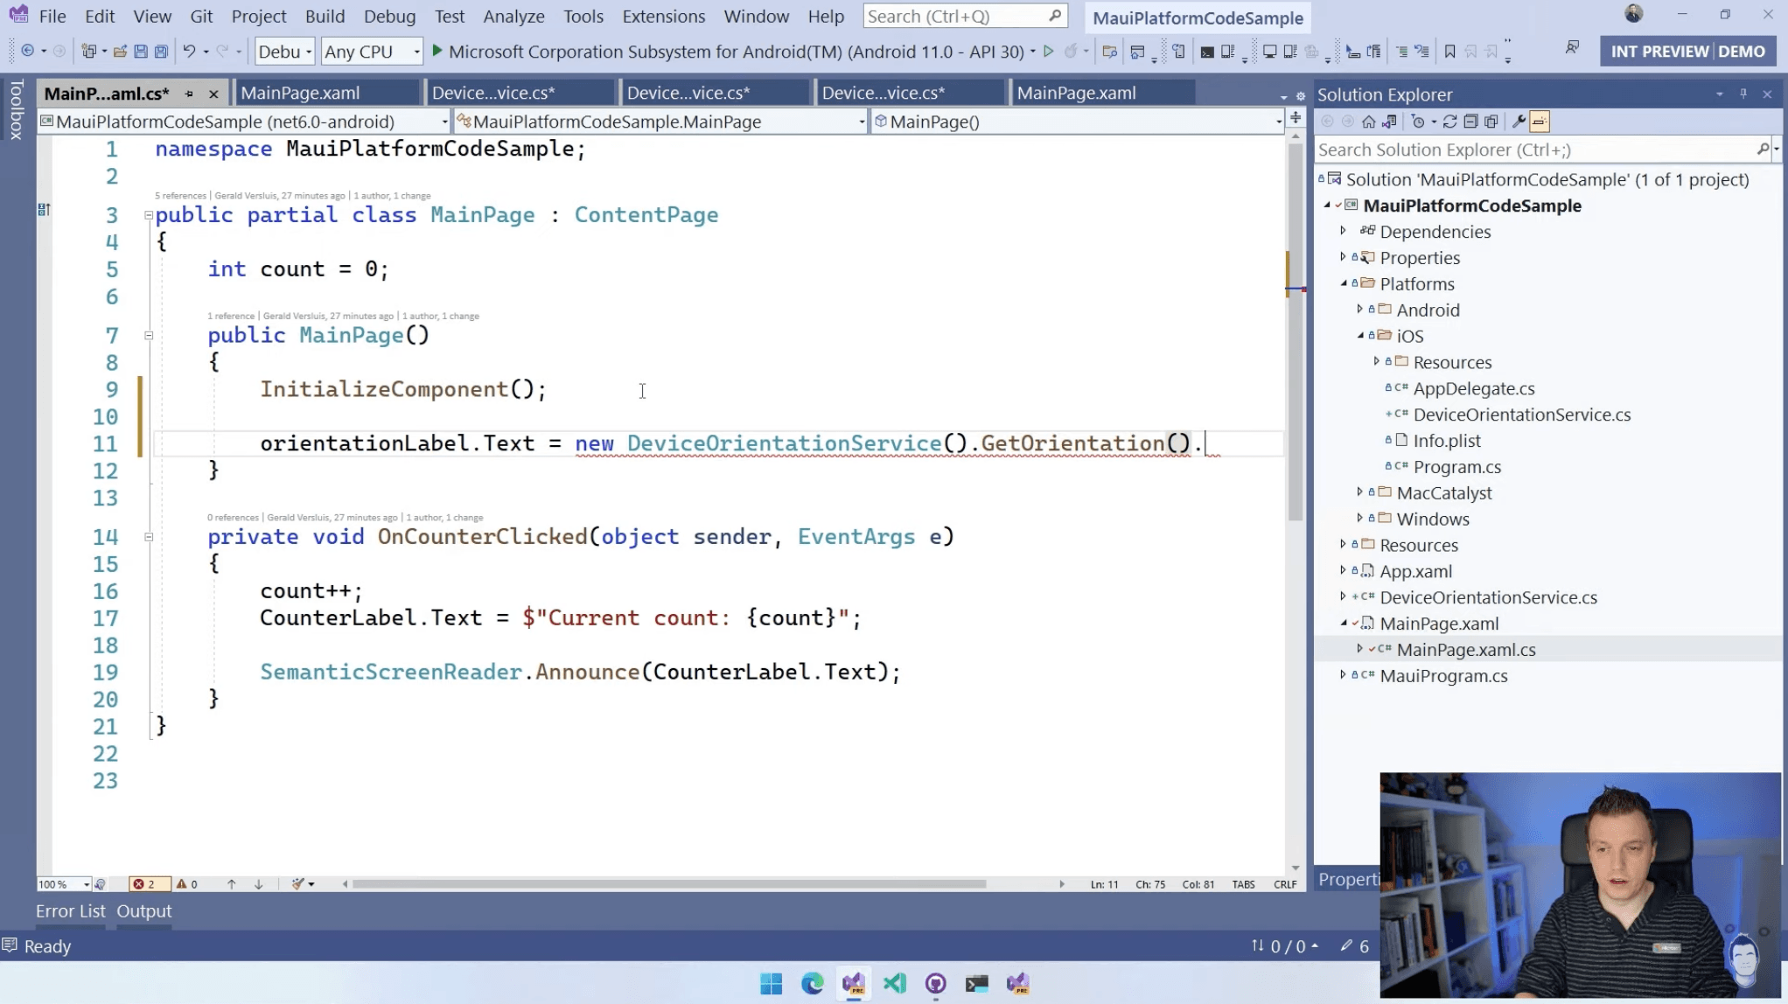The height and width of the screenshot is (1004, 1788).
Task: Click the Windows Start taskbar button
Action: click(x=771, y=984)
